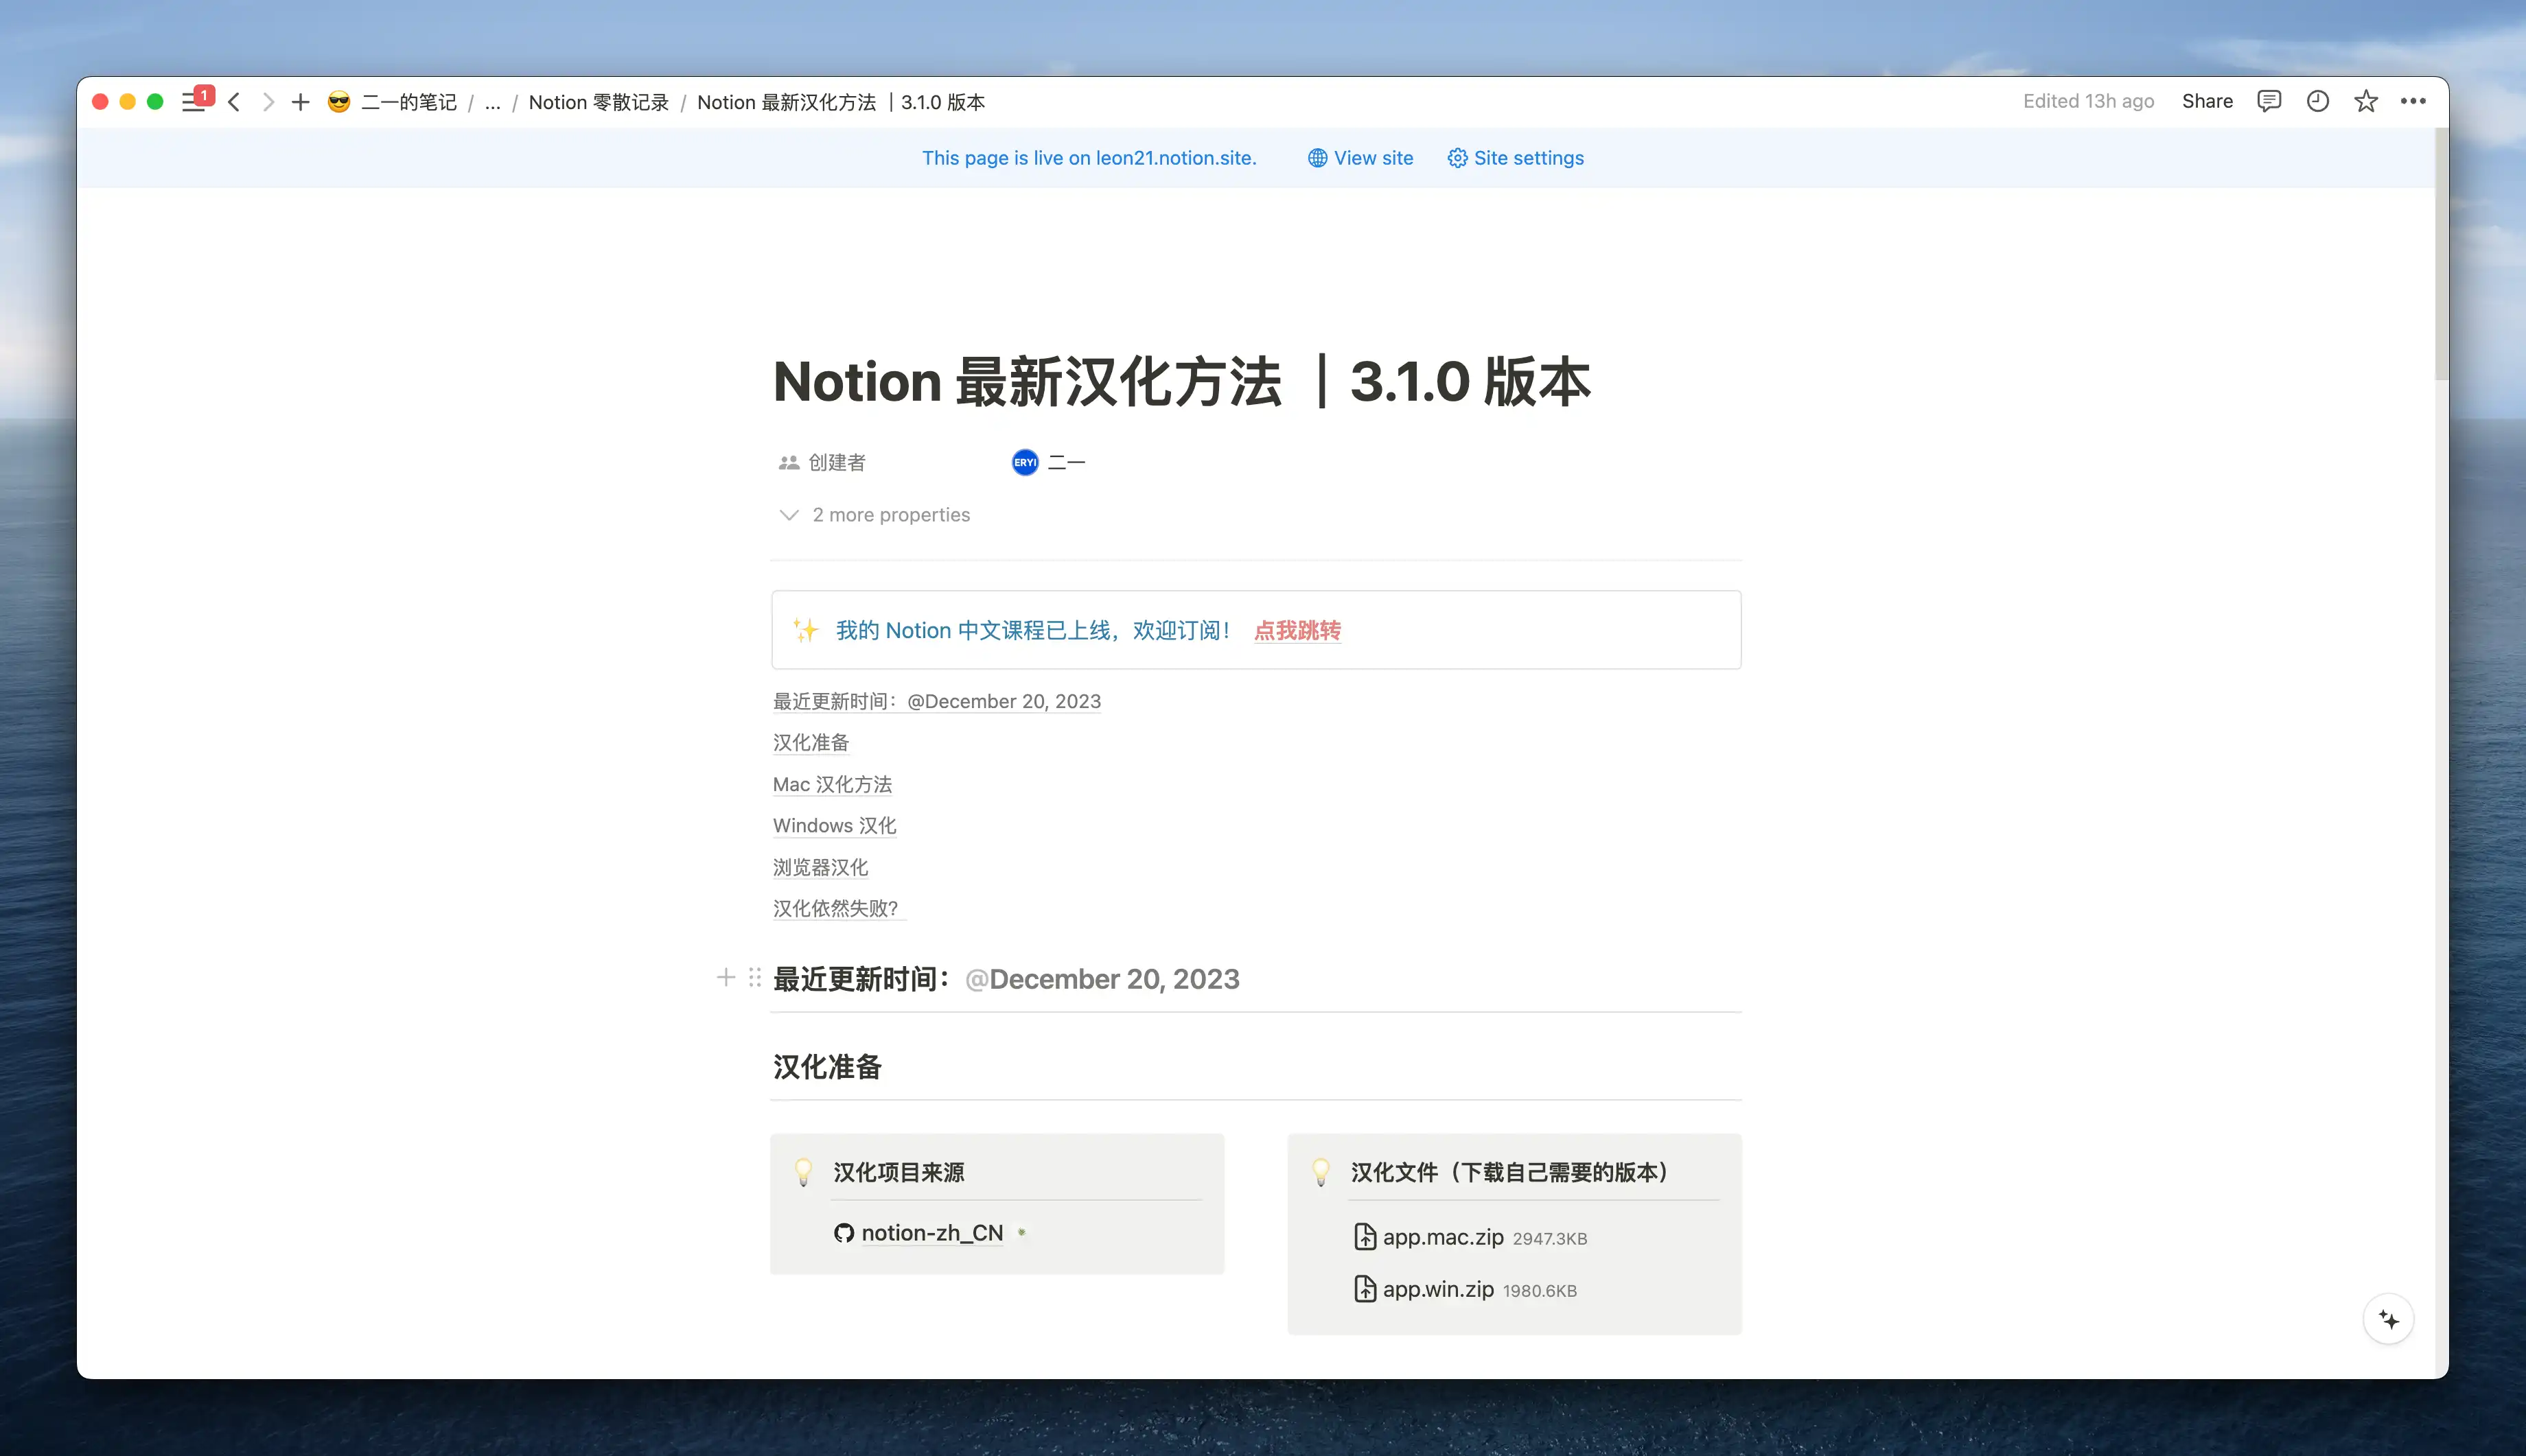Viewport: 2526px width, 1456px height.
Task: Navigate back using the left arrow icon
Action: pos(233,101)
